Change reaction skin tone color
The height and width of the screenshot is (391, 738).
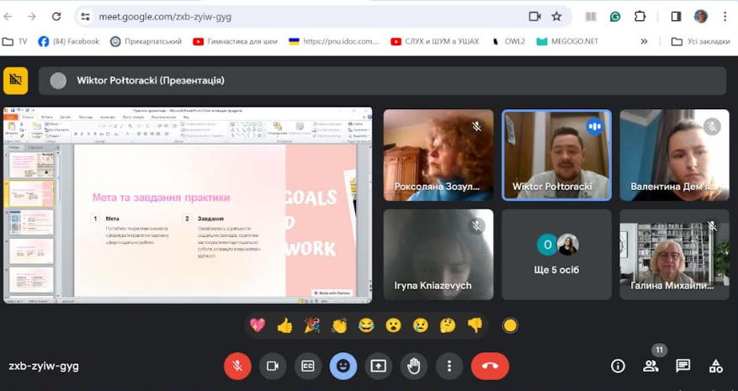pyautogui.click(x=510, y=325)
